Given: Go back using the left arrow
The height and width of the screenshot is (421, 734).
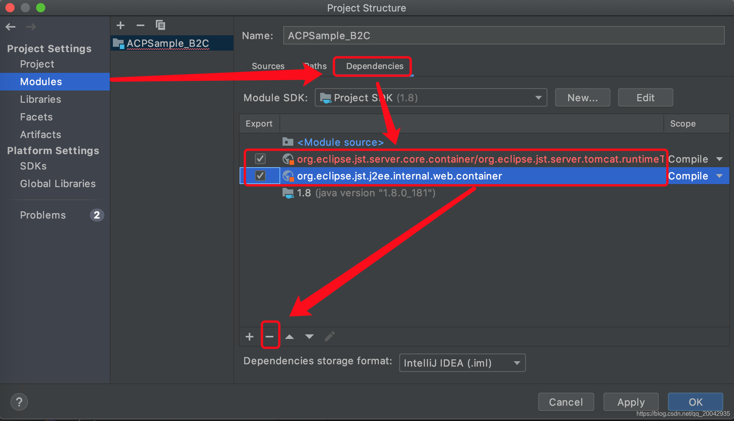Looking at the screenshot, I should pos(11,26).
